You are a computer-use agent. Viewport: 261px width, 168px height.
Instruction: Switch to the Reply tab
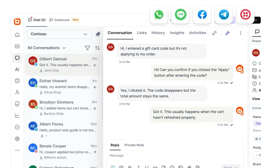115,145
